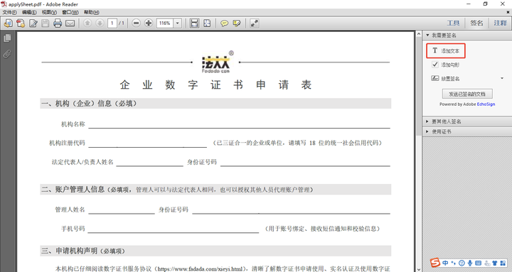Add a sticky note comment
Viewport: 512px width, 272px height.
(x=224, y=23)
